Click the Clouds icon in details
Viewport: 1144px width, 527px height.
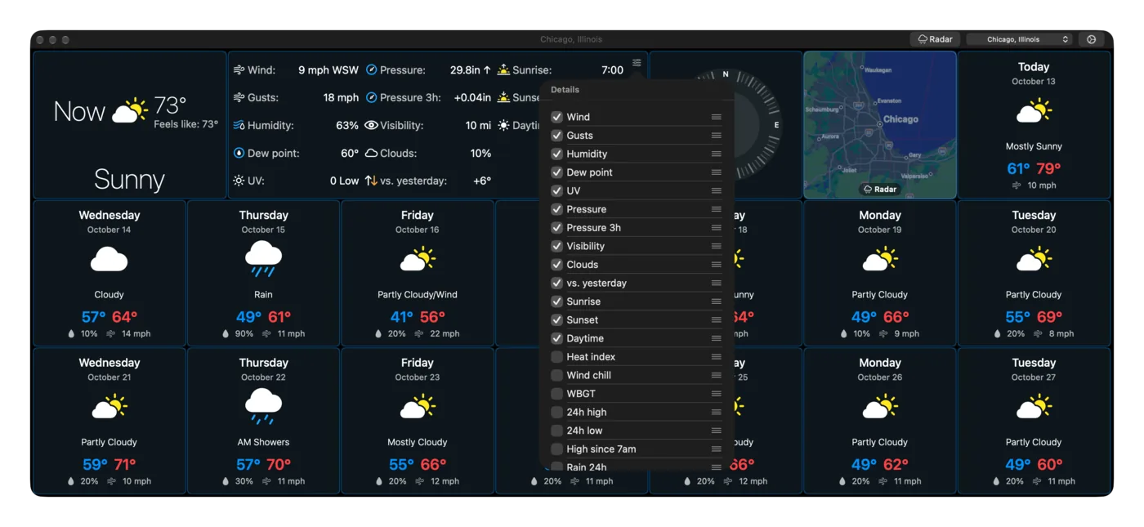(x=371, y=153)
